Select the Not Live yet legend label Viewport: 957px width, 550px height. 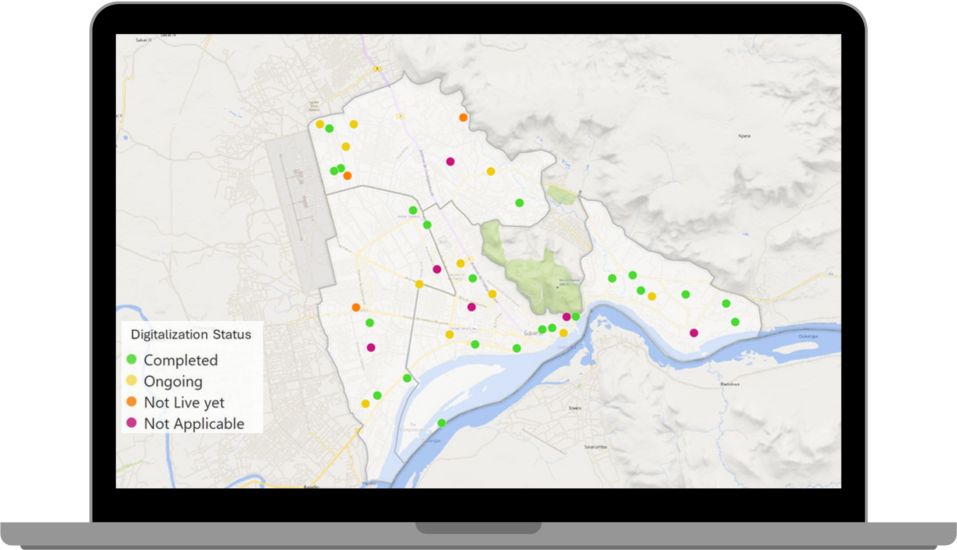[x=184, y=402]
